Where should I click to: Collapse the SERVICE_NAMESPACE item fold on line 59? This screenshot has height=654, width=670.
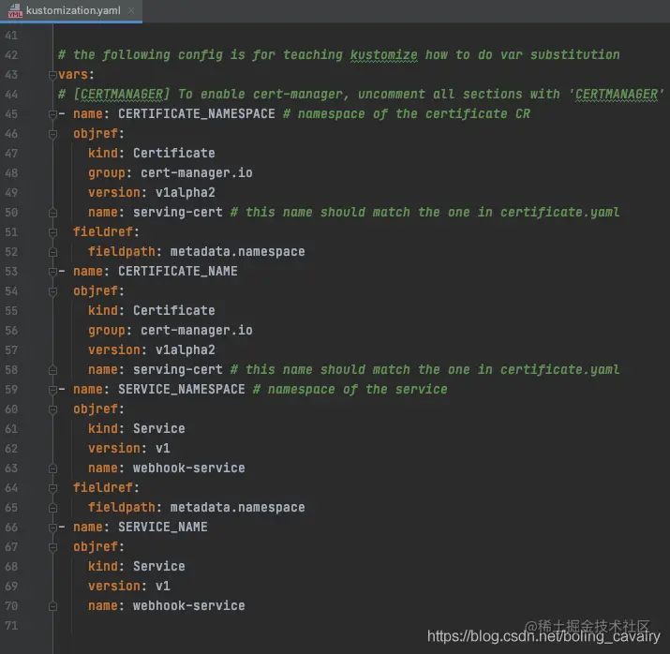point(52,390)
